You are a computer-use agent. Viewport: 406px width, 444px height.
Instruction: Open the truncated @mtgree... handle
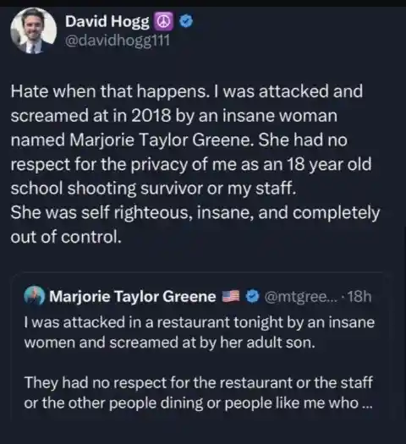point(301,297)
